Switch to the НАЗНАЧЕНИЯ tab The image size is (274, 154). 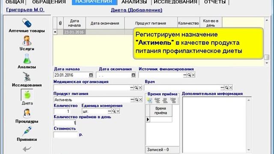(94, 2)
